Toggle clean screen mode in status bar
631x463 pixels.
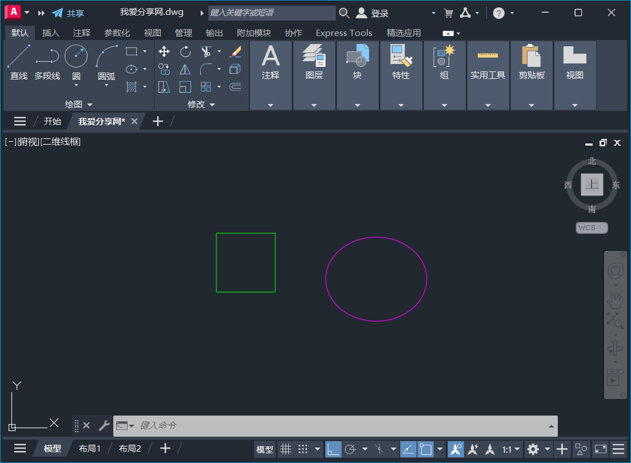tap(601, 449)
